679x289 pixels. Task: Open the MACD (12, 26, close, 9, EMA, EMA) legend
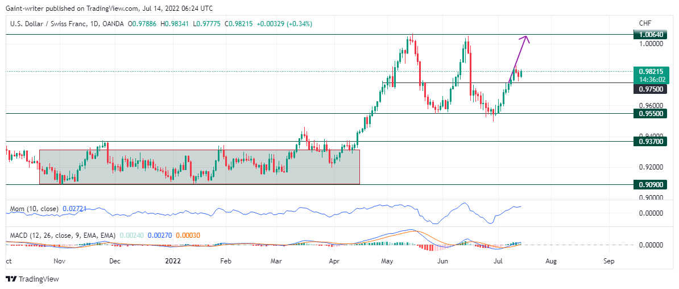(x=63, y=236)
